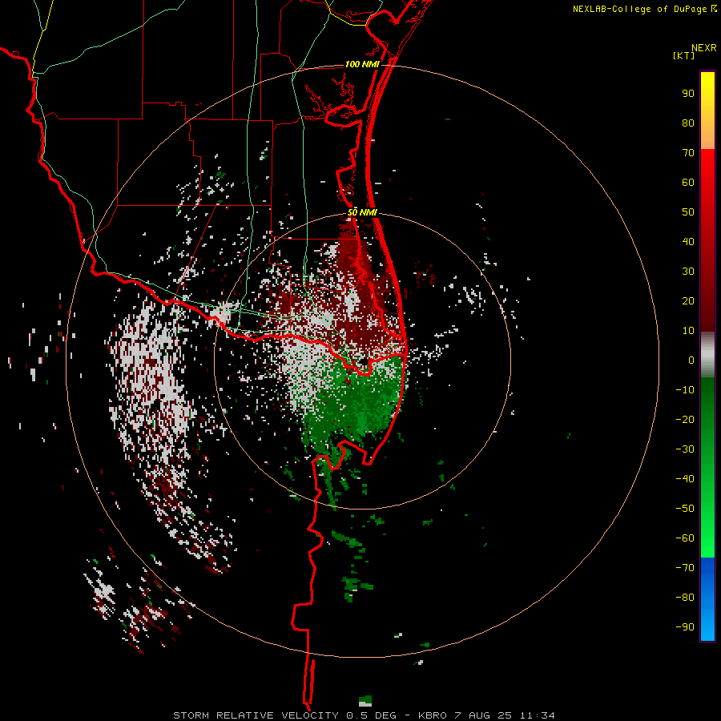
Task: Click the NEXLAB-College of DuPage title text
Action: 639,9
